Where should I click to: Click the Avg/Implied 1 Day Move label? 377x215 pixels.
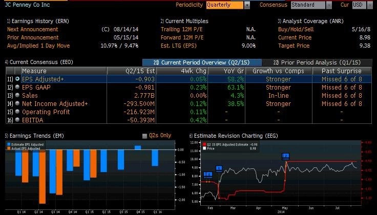point(38,46)
